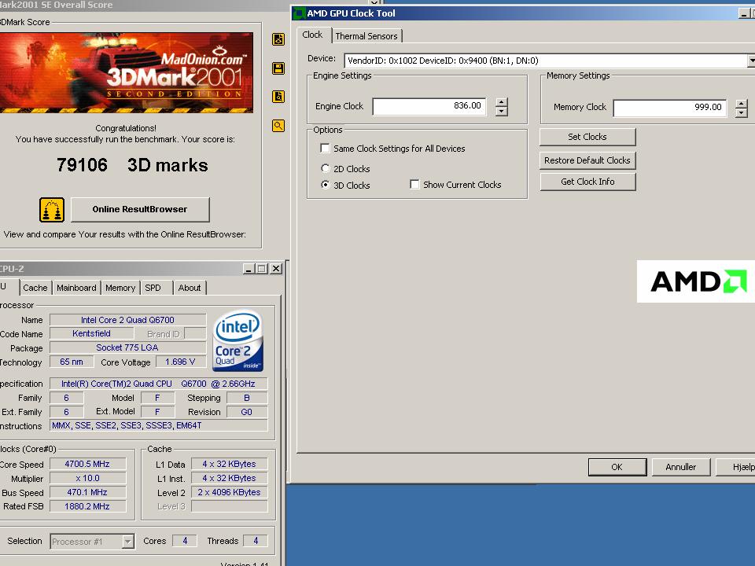This screenshot has height=566, width=755.
Task: Click the Intel Core 2 Quad logo
Action: 238,340
